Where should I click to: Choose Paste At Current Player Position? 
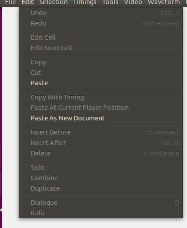coord(101,108)
